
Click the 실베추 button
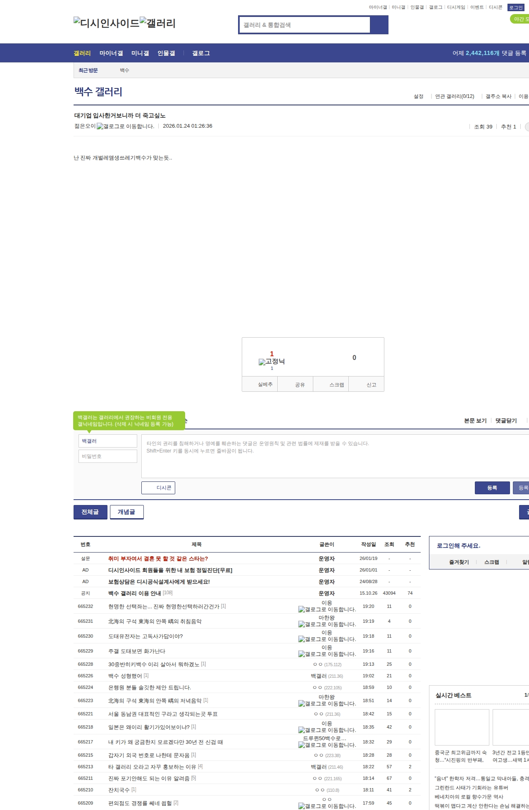pos(260,384)
